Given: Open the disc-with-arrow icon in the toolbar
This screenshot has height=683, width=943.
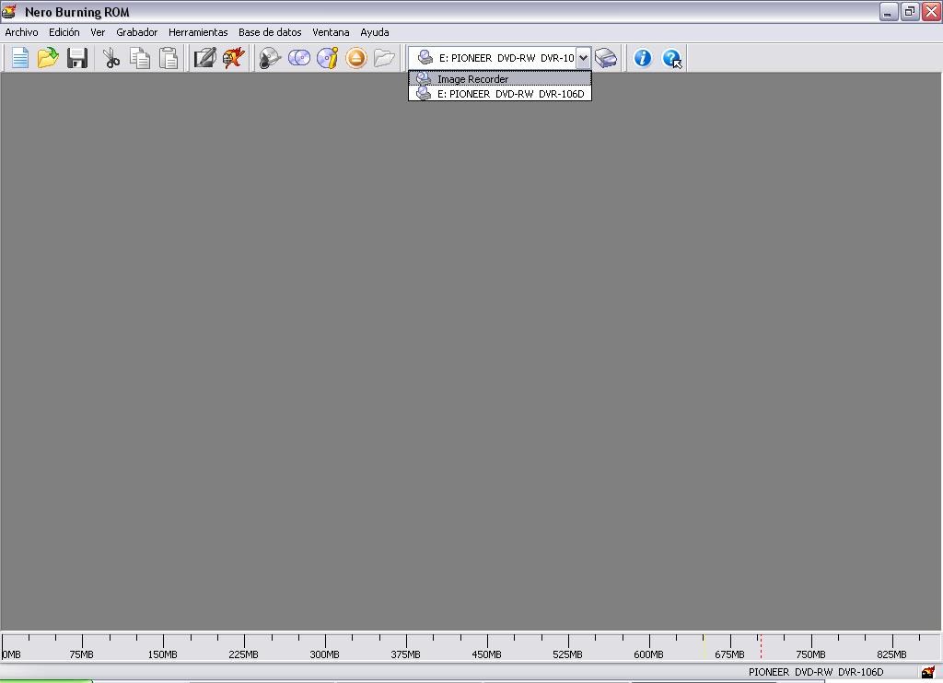Looking at the screenshot, I should point(270,58).
